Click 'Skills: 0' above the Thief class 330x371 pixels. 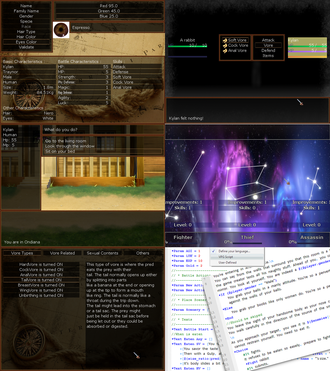pos(247,208)
